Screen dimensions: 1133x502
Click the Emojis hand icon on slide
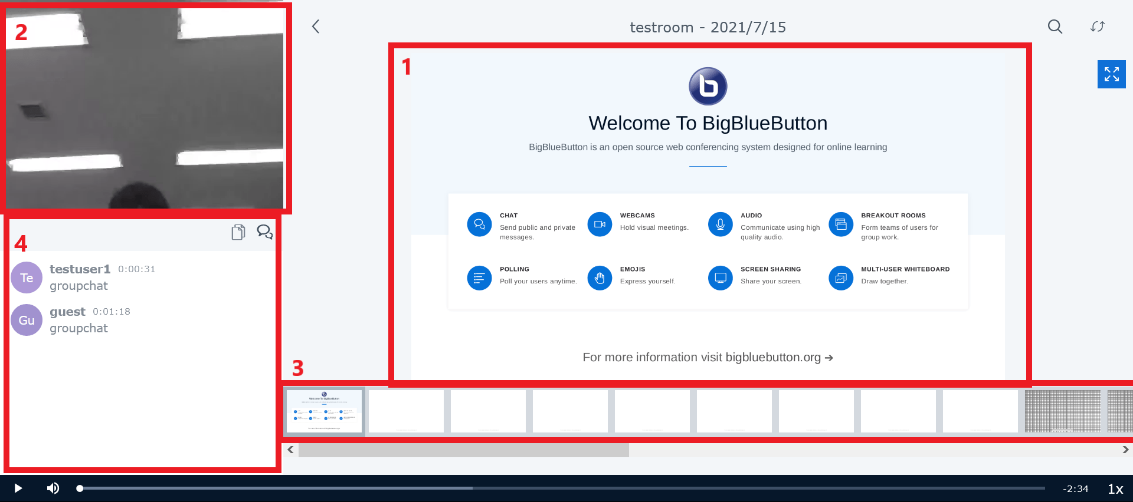click(x=600, y=278)
